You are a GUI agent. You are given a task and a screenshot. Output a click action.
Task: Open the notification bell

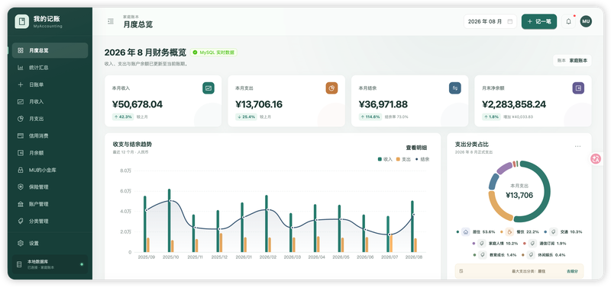click(x=568, y=22)
